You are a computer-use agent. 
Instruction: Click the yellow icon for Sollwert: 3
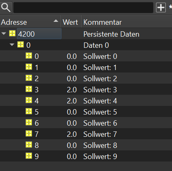[29, 89]
